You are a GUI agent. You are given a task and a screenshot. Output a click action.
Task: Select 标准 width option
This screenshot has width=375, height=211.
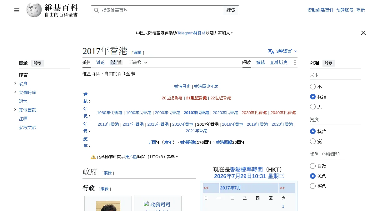click(313, 131)
